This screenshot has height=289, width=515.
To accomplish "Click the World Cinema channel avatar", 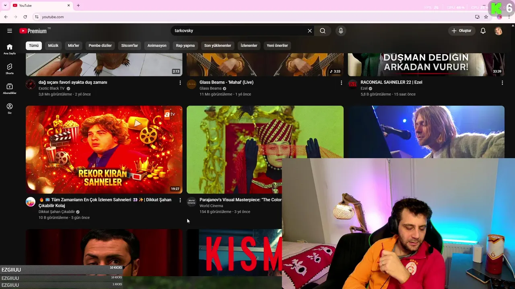I will (192, 202).
